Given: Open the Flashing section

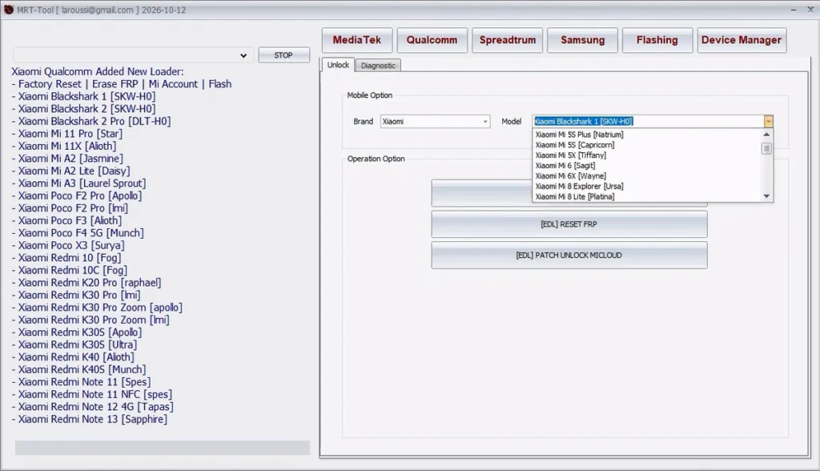Looking at the screenshot, I should point(657,40).
